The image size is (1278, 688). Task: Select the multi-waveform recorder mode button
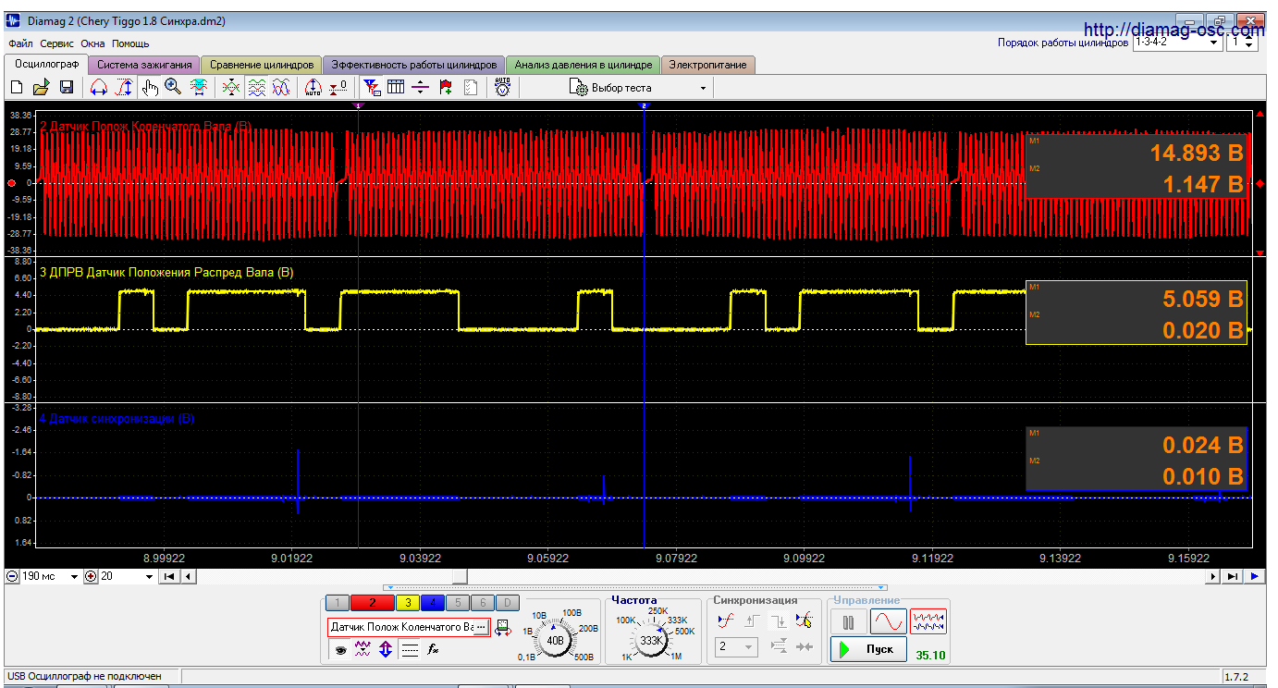point(928,622)
